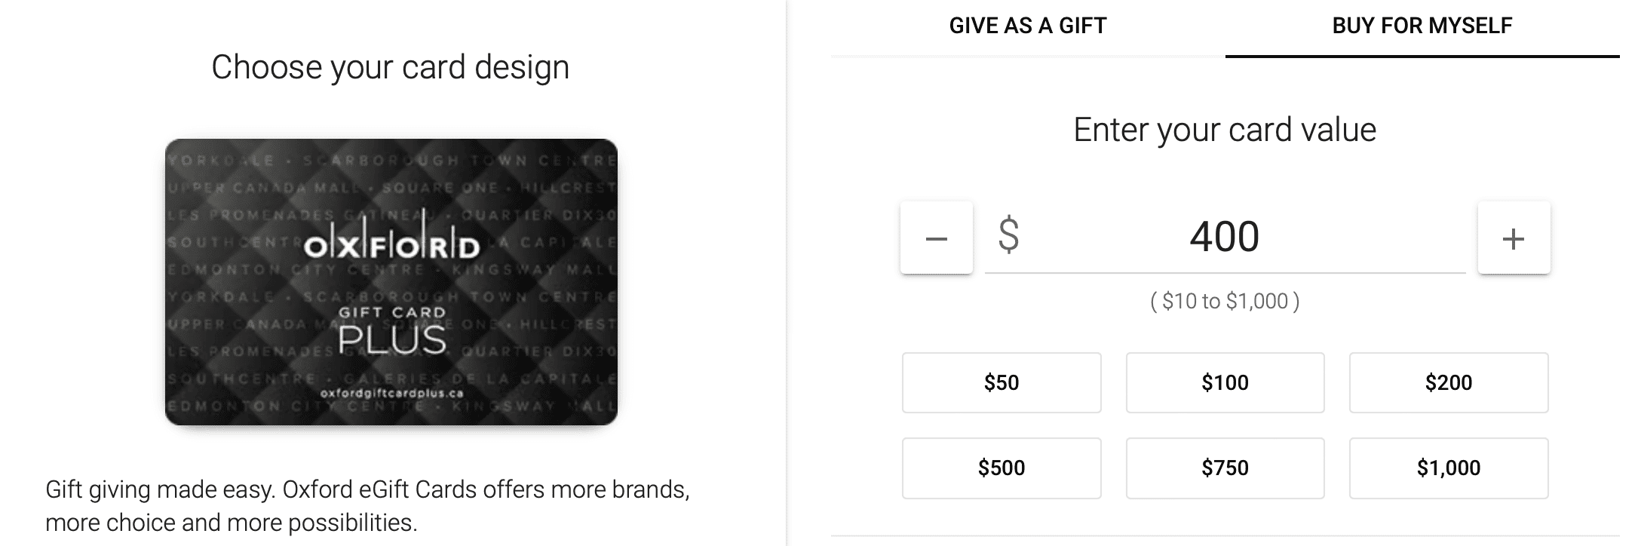The height and width of the screenshot is (546, 1638).
Task: Click oxfordgiftcardplus.ca text on the card
Action: (391, 394)
